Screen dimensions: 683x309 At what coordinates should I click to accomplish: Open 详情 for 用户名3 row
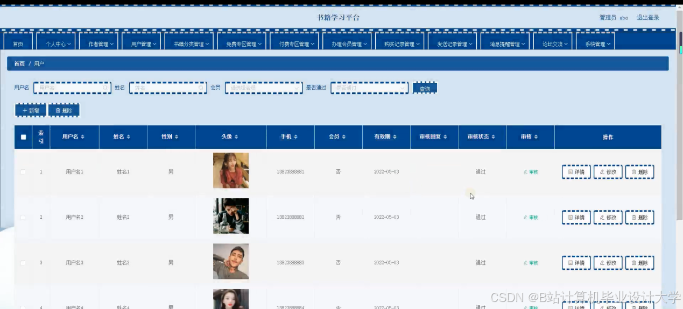pyautogui.click(x=576, y=263)
